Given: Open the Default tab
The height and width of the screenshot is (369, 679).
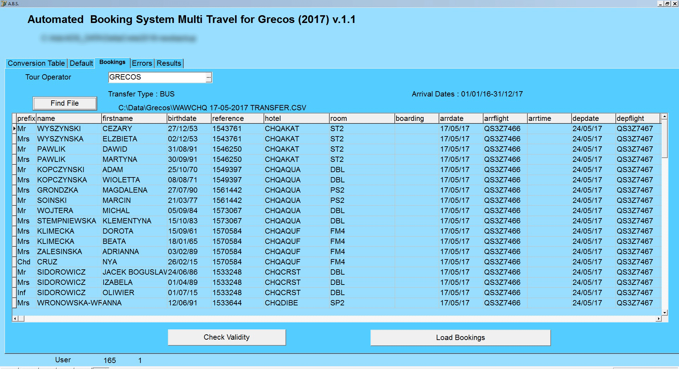Looking at the screenshot, I should pyautogui.click(x=81, y=63).
